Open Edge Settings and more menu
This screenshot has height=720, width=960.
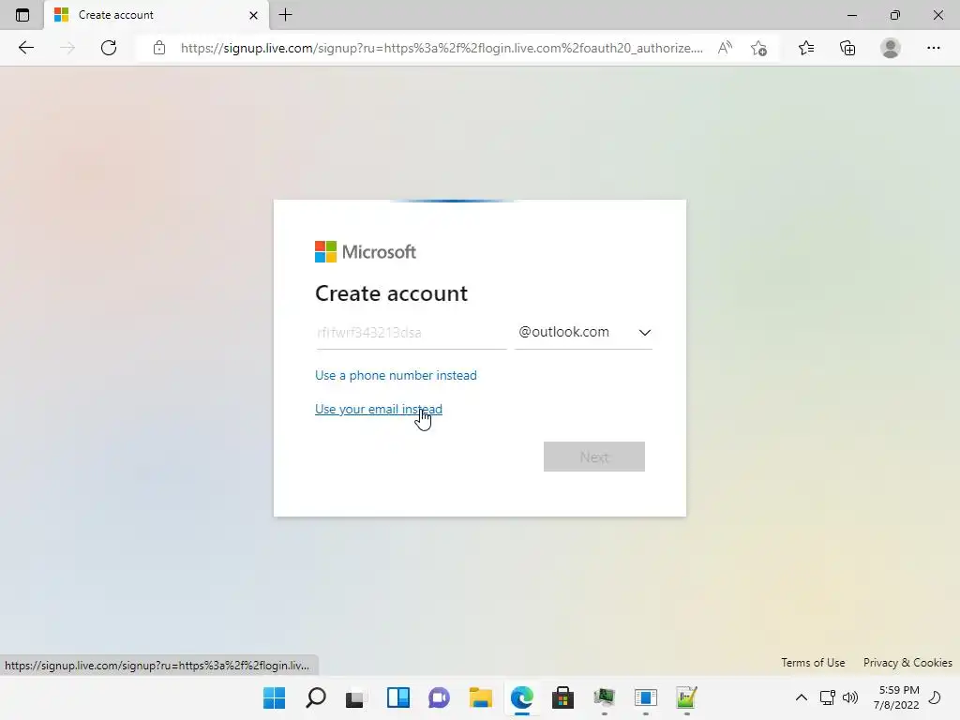tap(933, 48)
